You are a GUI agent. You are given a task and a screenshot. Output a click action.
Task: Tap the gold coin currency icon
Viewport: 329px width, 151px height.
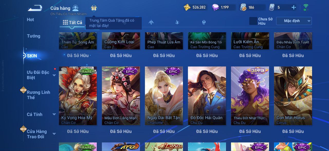[x=187, y=7]
